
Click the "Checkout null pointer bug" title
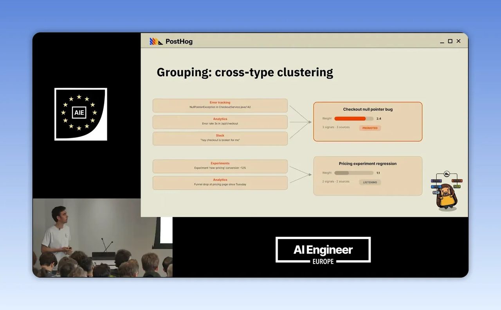pos(368,109)
